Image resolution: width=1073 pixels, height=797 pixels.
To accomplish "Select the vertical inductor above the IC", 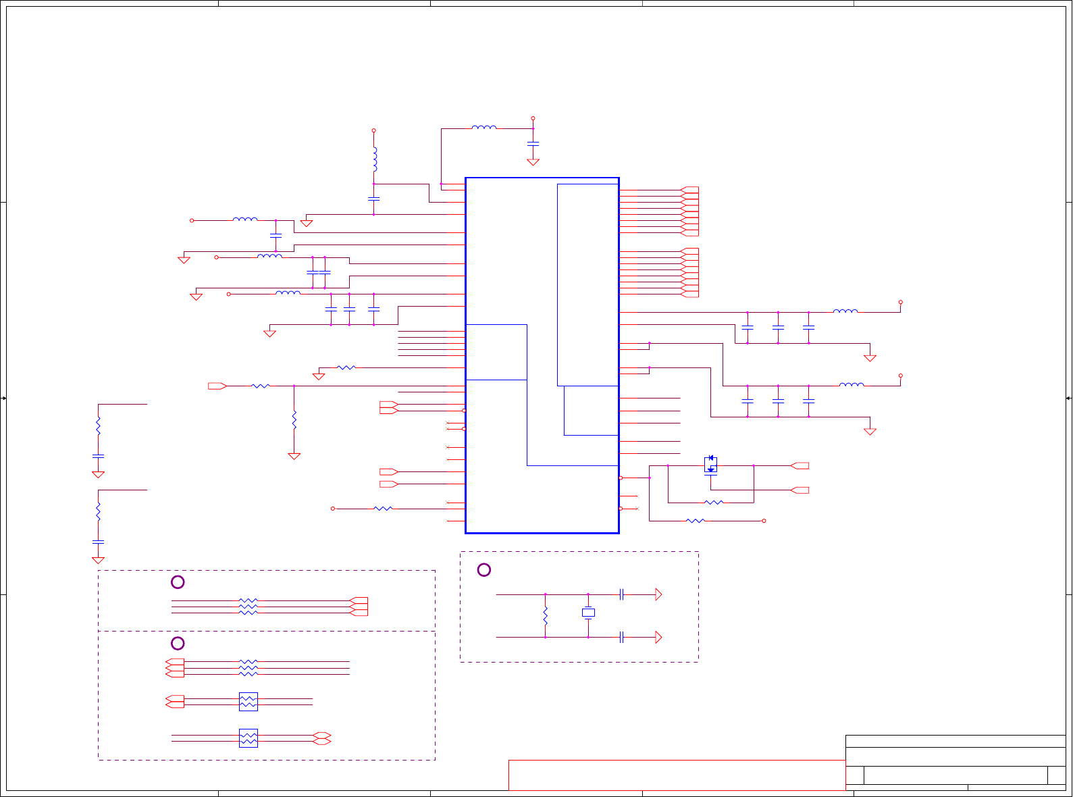I will tap(374, 159).
